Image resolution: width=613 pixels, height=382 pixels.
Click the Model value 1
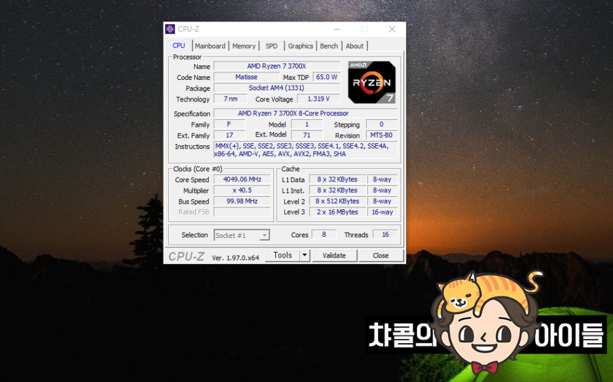[307, 124]
